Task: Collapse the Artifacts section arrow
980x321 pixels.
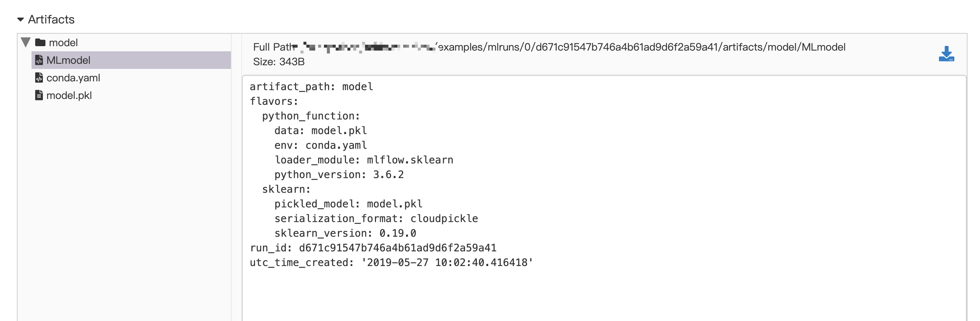Action: (x=21, y=19)
